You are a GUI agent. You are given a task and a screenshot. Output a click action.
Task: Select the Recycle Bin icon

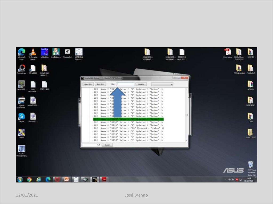tap(251, 165)
